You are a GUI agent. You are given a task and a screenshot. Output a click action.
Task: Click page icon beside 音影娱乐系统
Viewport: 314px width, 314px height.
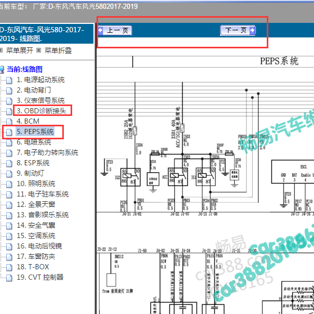click(x=9, y=216)
